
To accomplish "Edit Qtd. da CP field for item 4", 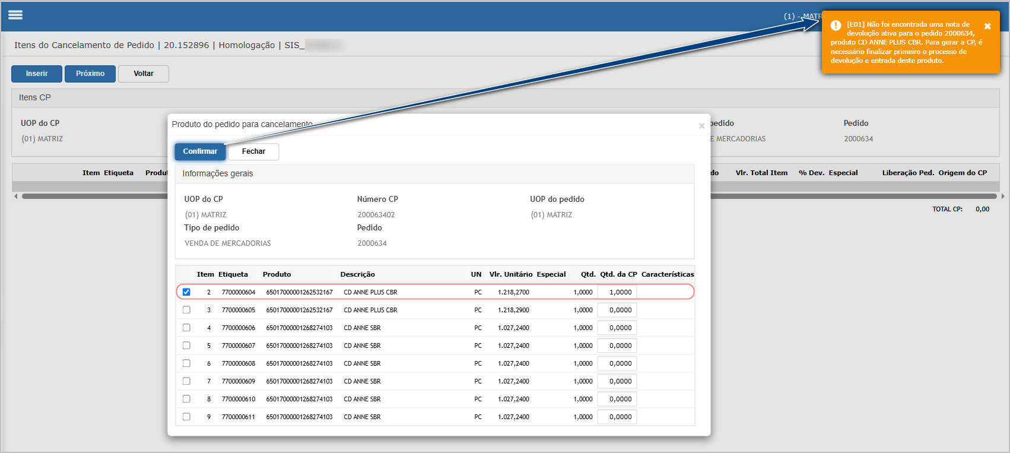I will tap(617, 328).
